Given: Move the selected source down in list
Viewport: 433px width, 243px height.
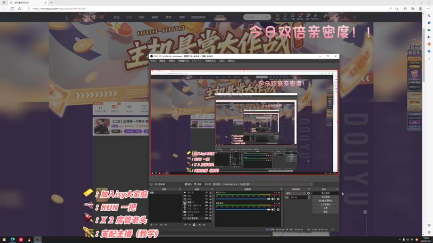Looking at the screenshot, I should tap(204, 225).
